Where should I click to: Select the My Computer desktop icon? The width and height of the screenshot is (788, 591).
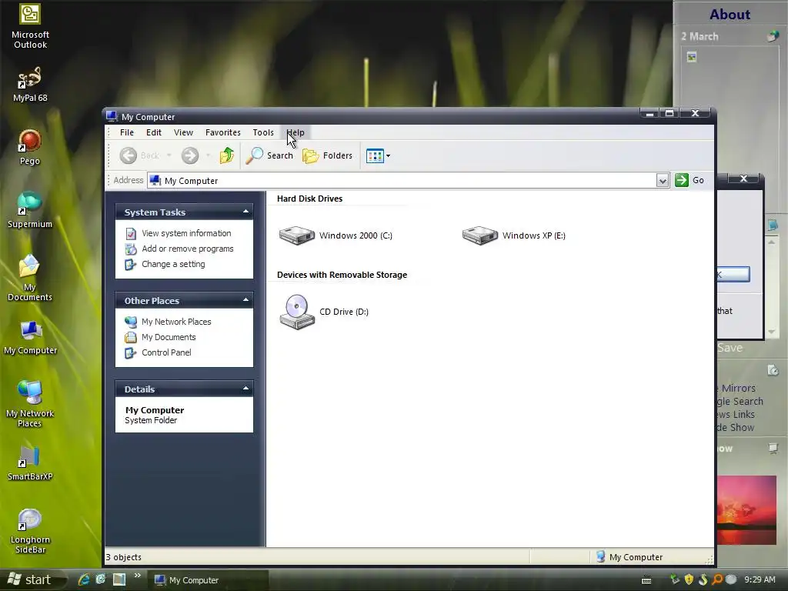click(30, 337)
